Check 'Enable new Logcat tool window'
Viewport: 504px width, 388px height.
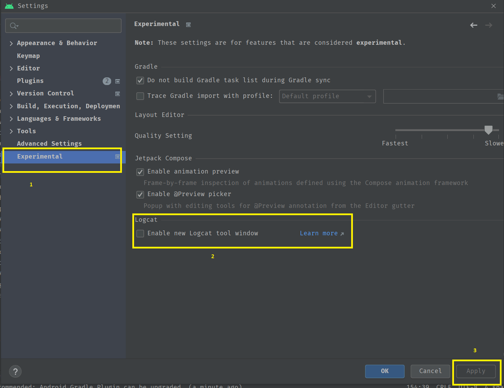(140, 234)
